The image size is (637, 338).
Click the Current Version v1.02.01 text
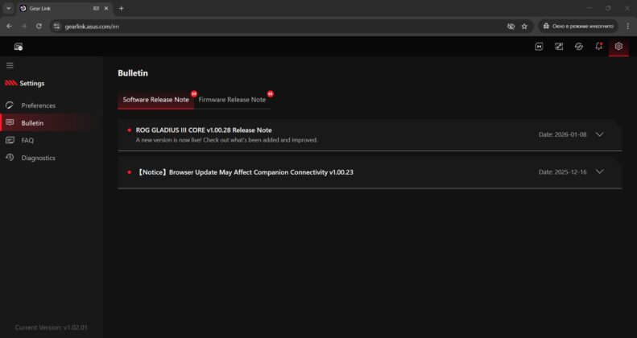[x=52, y=327]
